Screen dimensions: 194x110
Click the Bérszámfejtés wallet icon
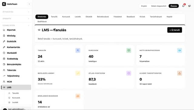[x=4, y=64]
